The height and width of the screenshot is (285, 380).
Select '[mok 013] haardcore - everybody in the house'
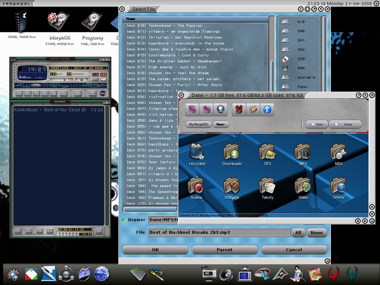(176, 43)
